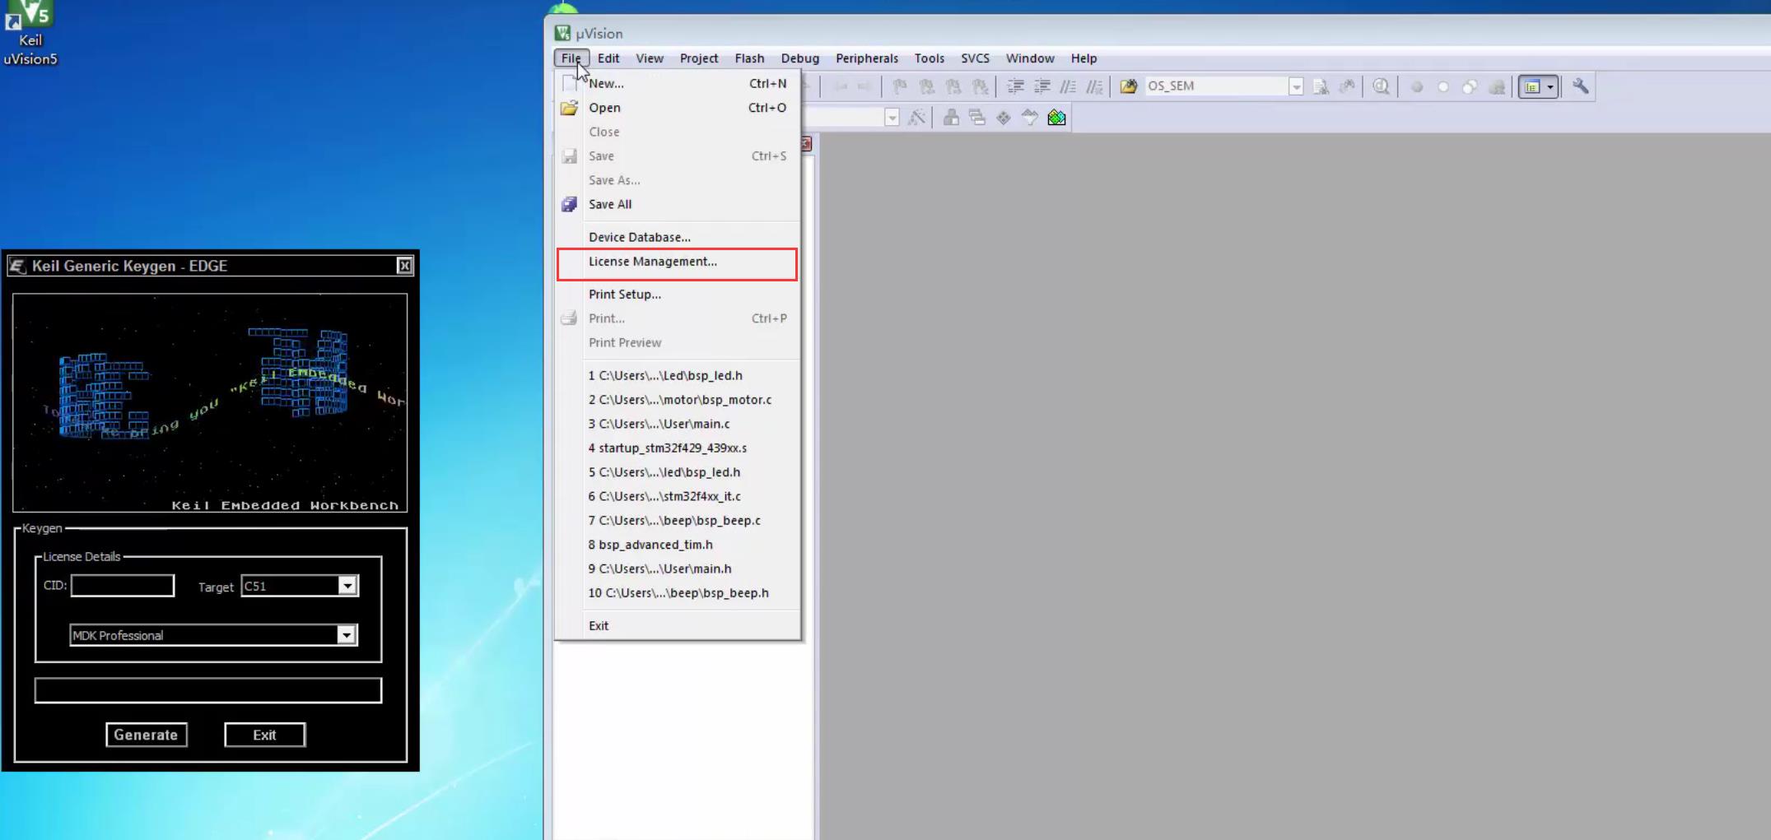Open the Peripherals menu

(x=867, y=58)
